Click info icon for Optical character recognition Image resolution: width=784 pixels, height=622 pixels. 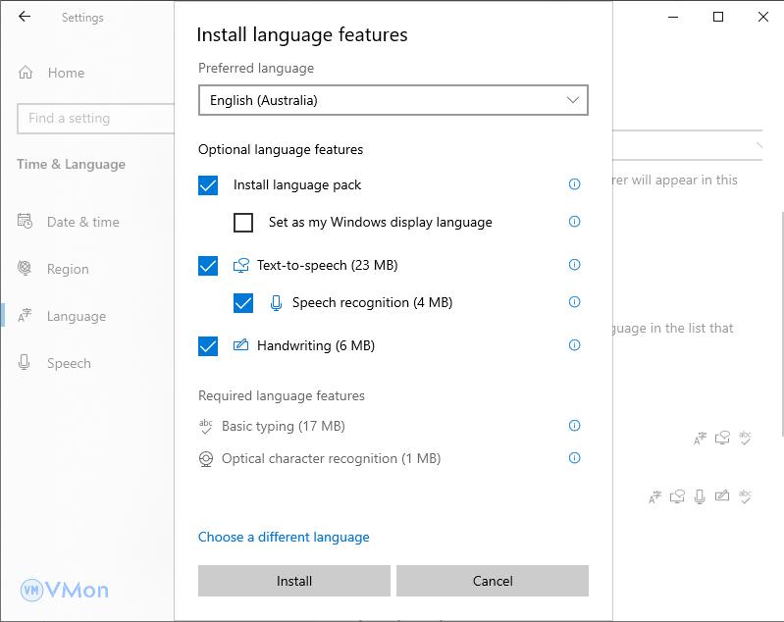[x=575, y=458]
